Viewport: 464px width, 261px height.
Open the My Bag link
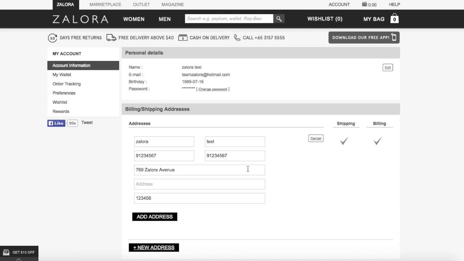374,19
